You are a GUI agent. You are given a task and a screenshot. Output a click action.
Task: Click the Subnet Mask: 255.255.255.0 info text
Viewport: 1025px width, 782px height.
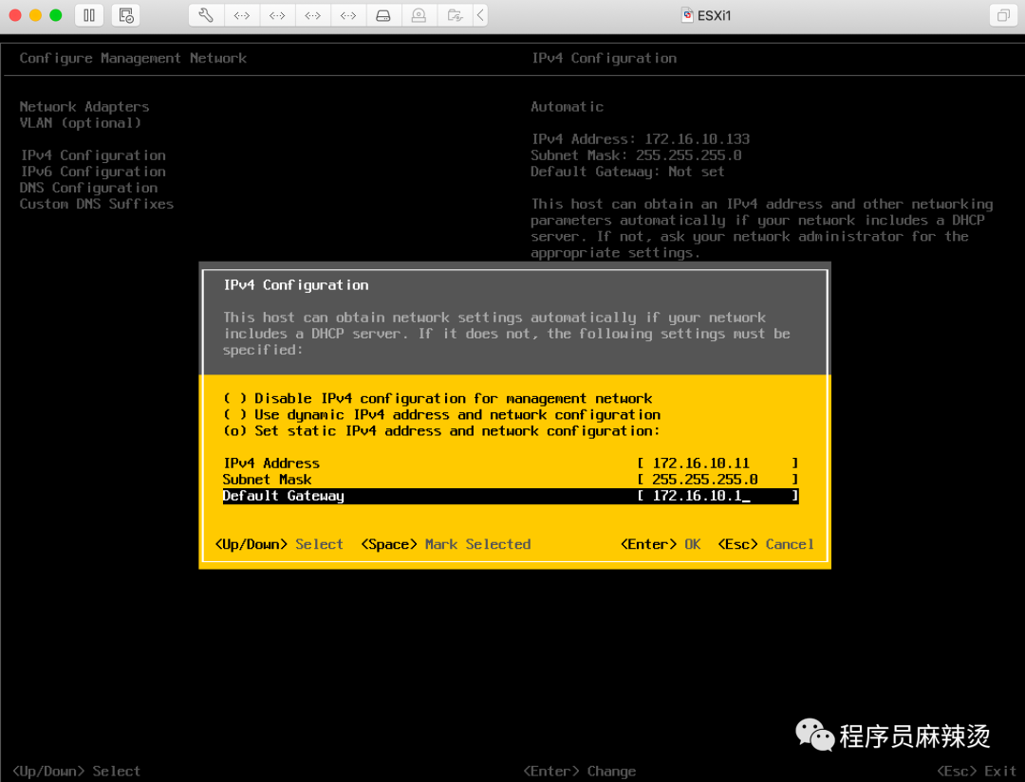click(636, 155)
